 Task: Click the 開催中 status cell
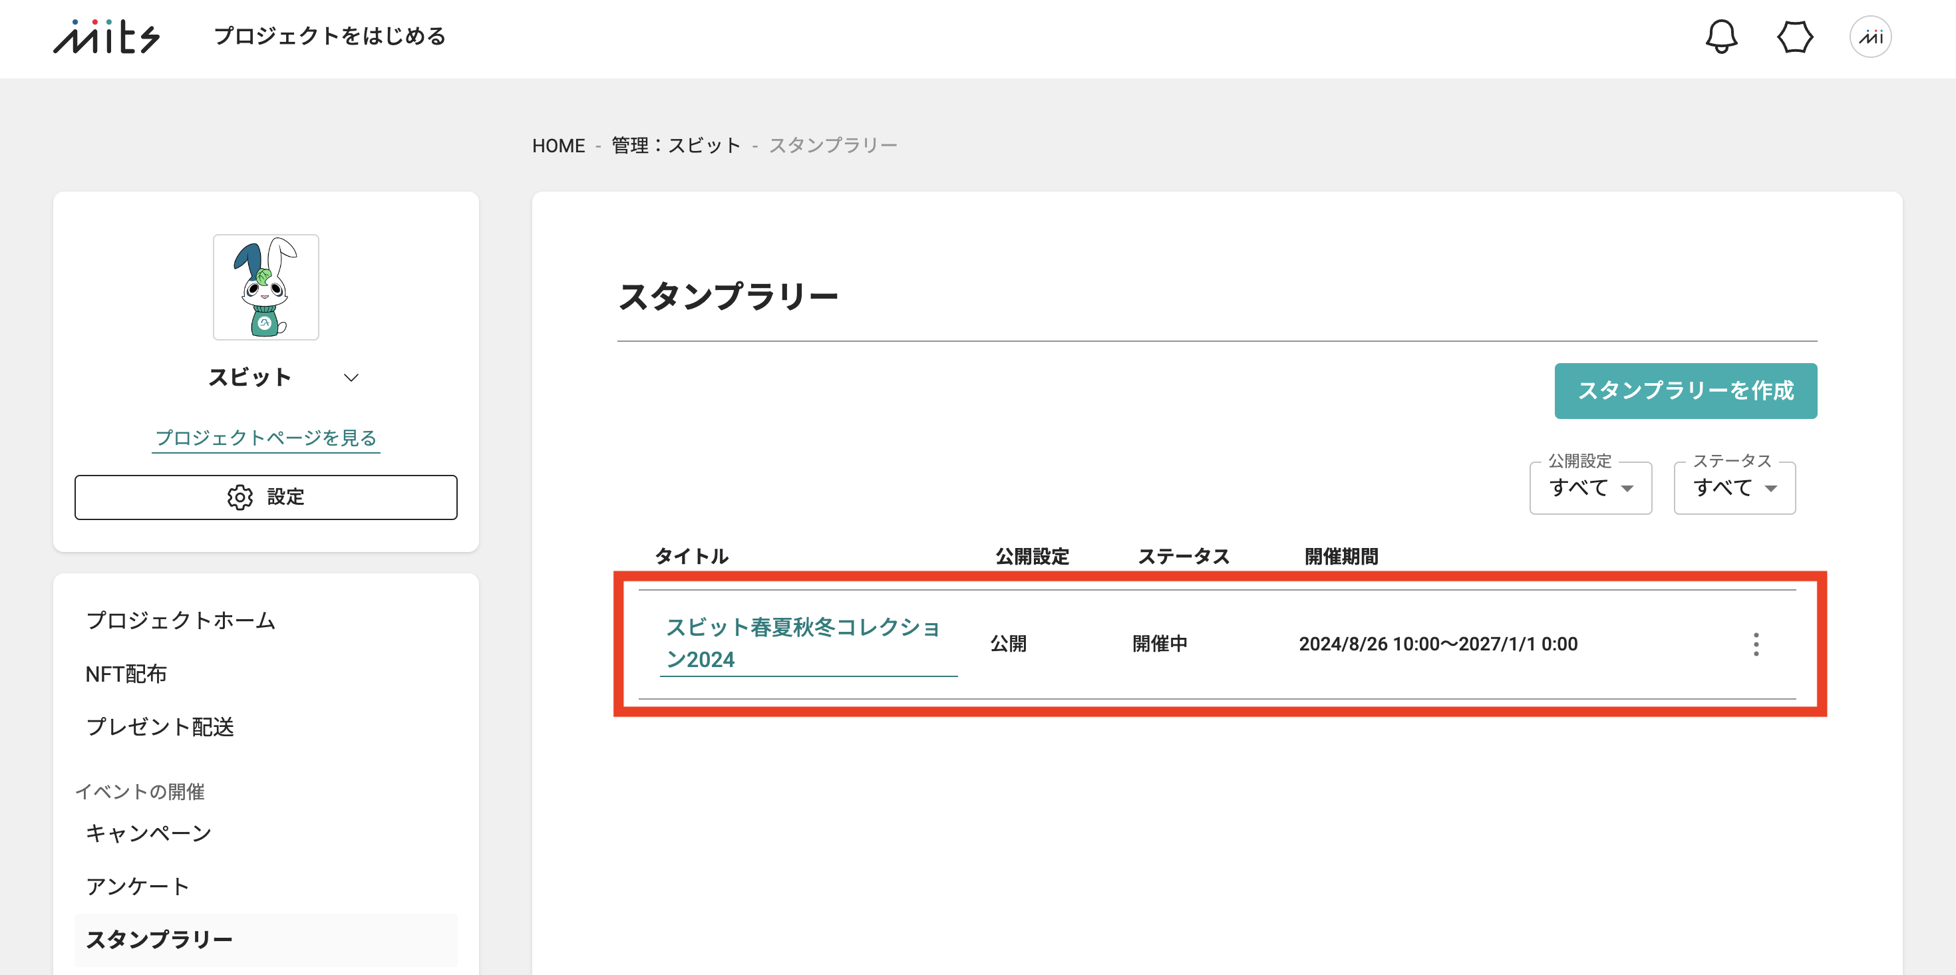click(x=1160, y=644)
